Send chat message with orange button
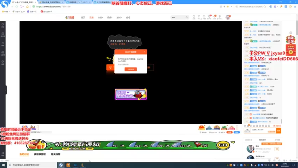The height and width of the screenshot is (168, 298). tap(279, 130)
